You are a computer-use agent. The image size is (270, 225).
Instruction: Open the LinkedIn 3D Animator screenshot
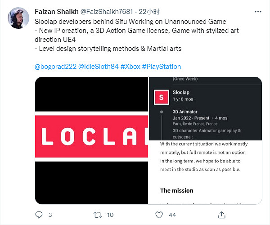coord(205,108)
